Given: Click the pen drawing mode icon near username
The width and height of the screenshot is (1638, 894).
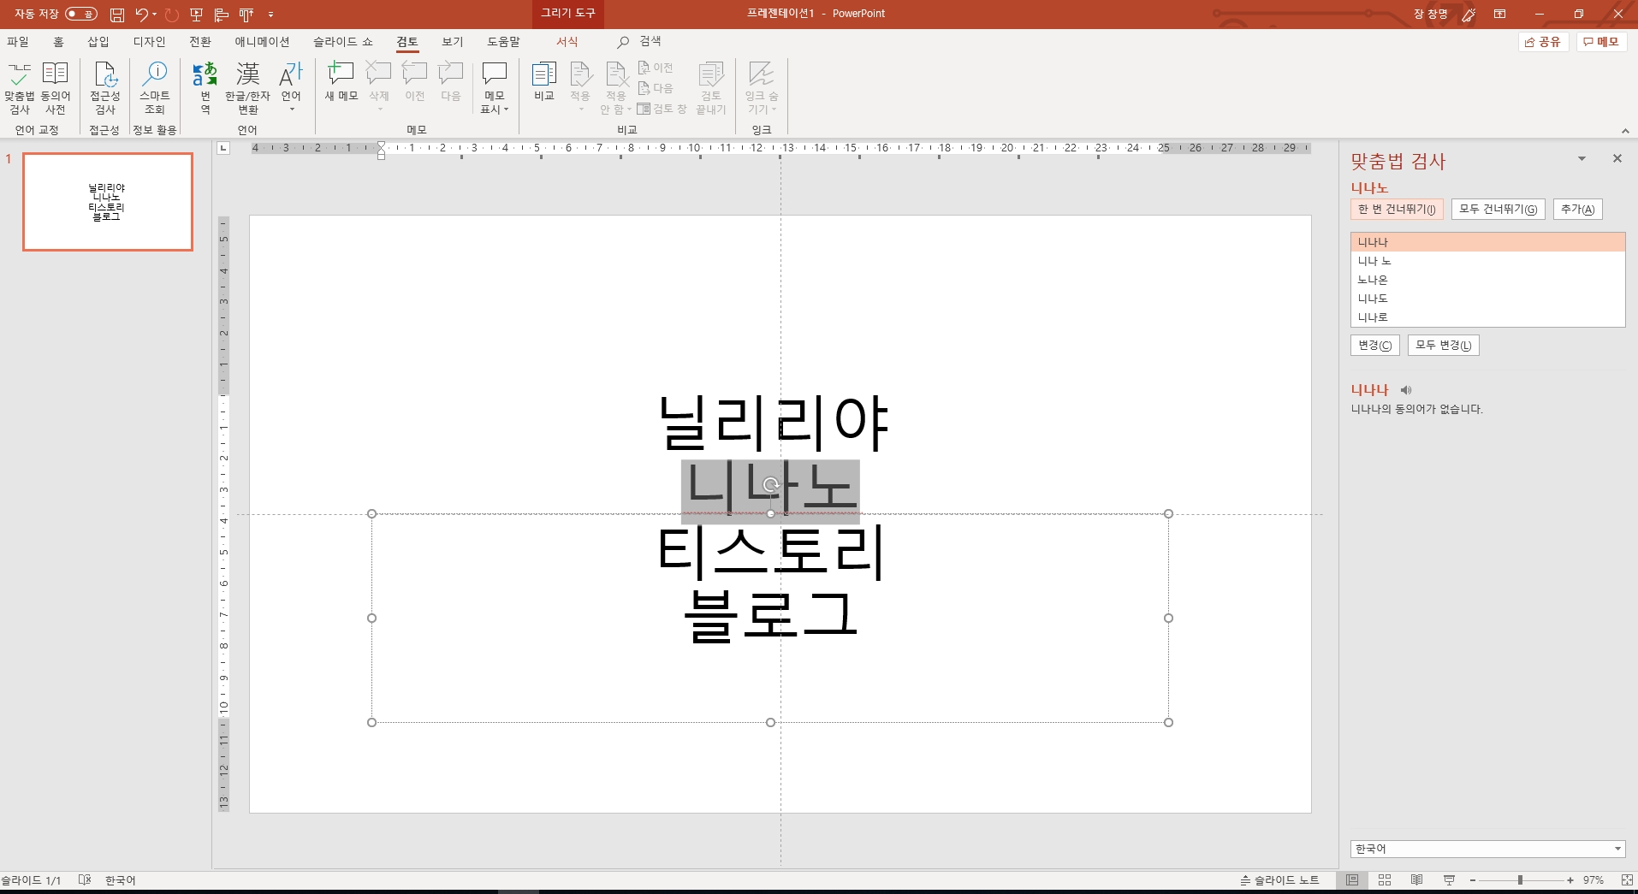Looking at the screenshot, I should 1469,15.
